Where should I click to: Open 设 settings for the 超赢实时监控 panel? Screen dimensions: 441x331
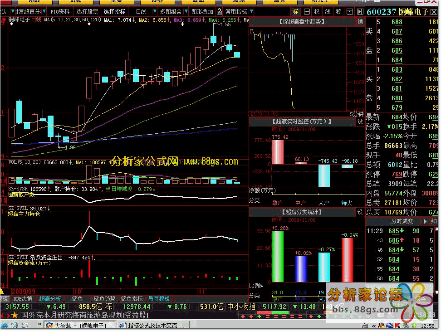point(360,122)
